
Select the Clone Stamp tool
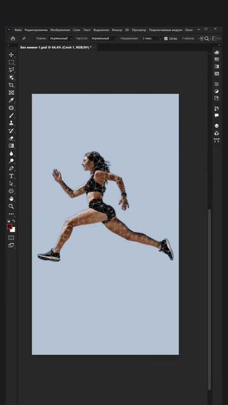point(11,123)
